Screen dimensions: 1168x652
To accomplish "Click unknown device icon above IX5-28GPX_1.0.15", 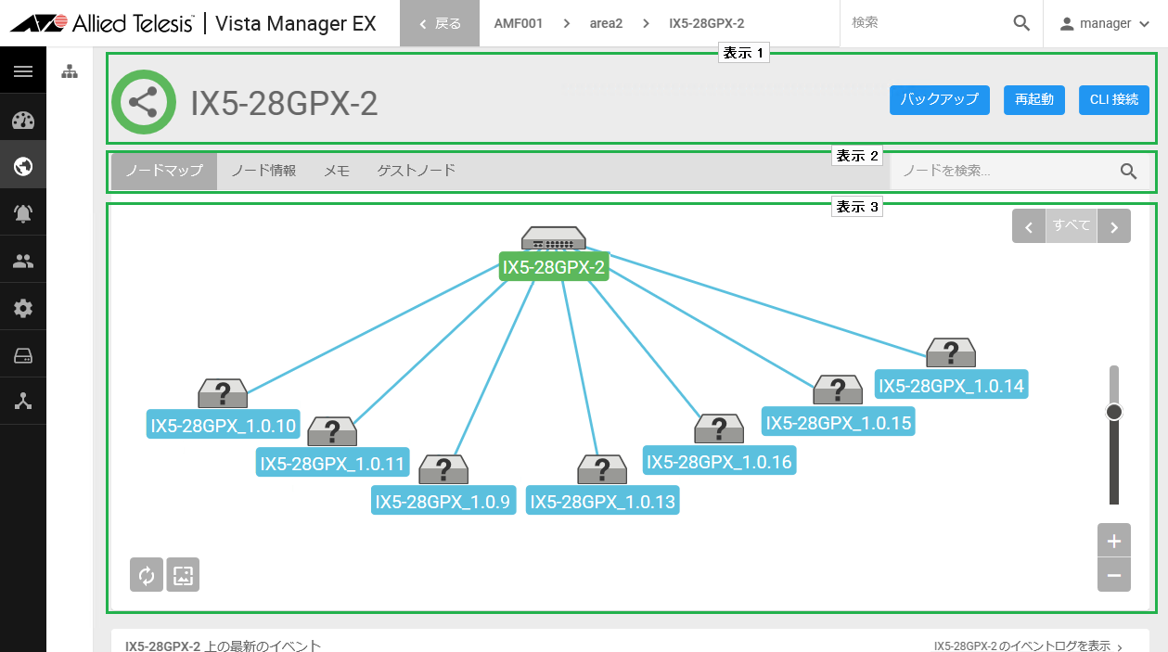I will click(x=838, y=390).
